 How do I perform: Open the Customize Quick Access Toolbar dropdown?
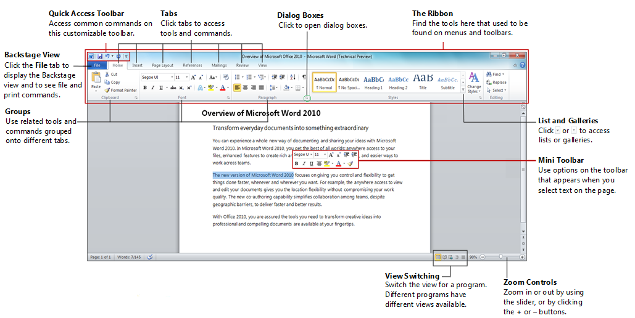pos(126,57)
